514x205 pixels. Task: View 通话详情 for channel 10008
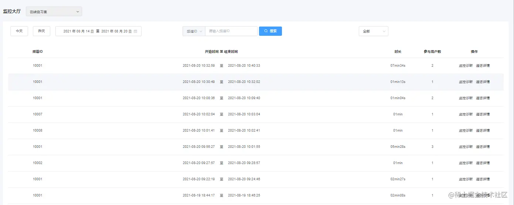point(483,131)
